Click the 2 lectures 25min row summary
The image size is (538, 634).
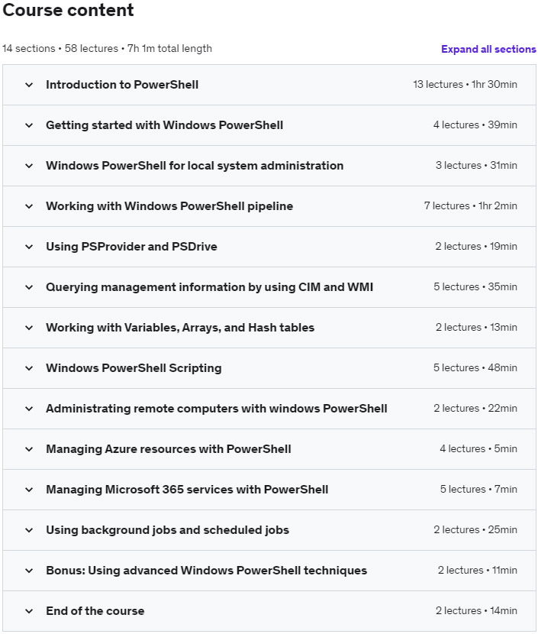pyautogui.click(x=475, y=529)
